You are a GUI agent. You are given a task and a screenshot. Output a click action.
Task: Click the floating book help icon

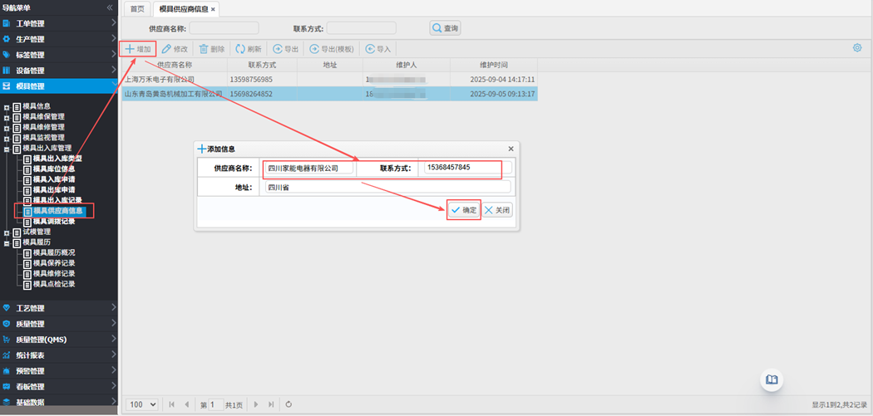(x=772, y=379)
